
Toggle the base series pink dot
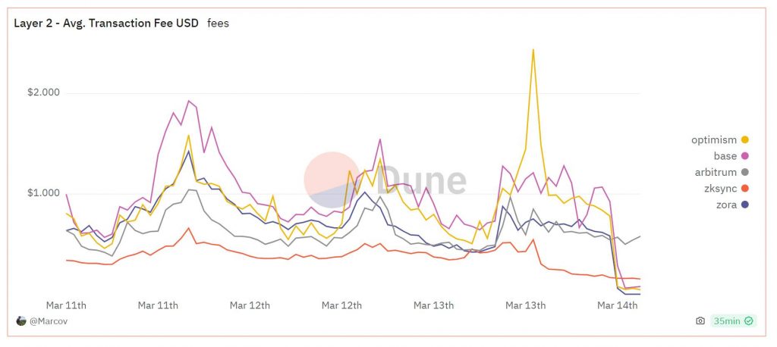pos(745,156)
